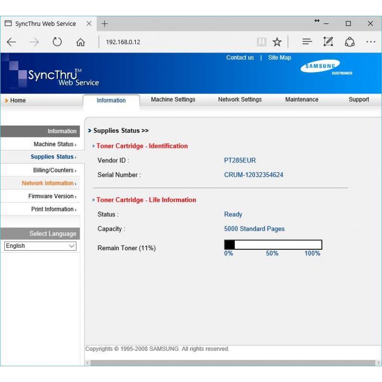Click the horizontal scrollbar at bottom
The width and height of the screenshot is (382, 382).
pyautogui.click(x=233, y=363)
